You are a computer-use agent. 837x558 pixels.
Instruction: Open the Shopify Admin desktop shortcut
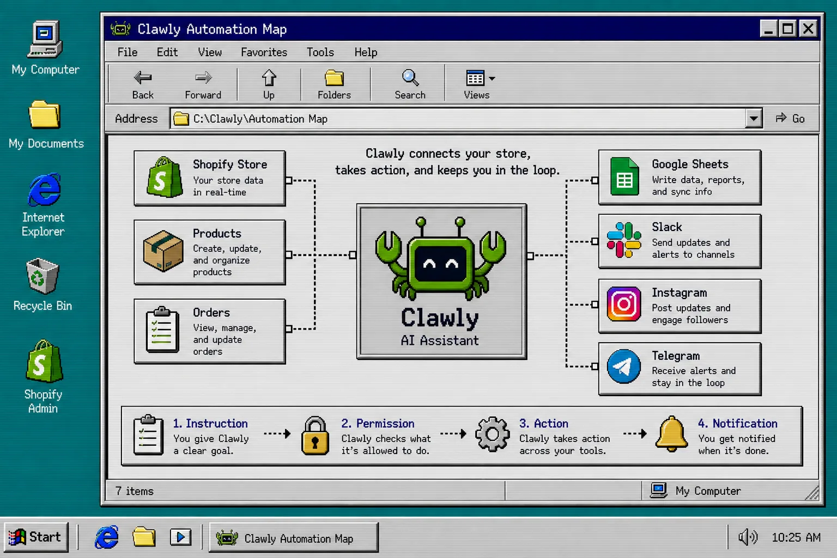click(44, 361)
